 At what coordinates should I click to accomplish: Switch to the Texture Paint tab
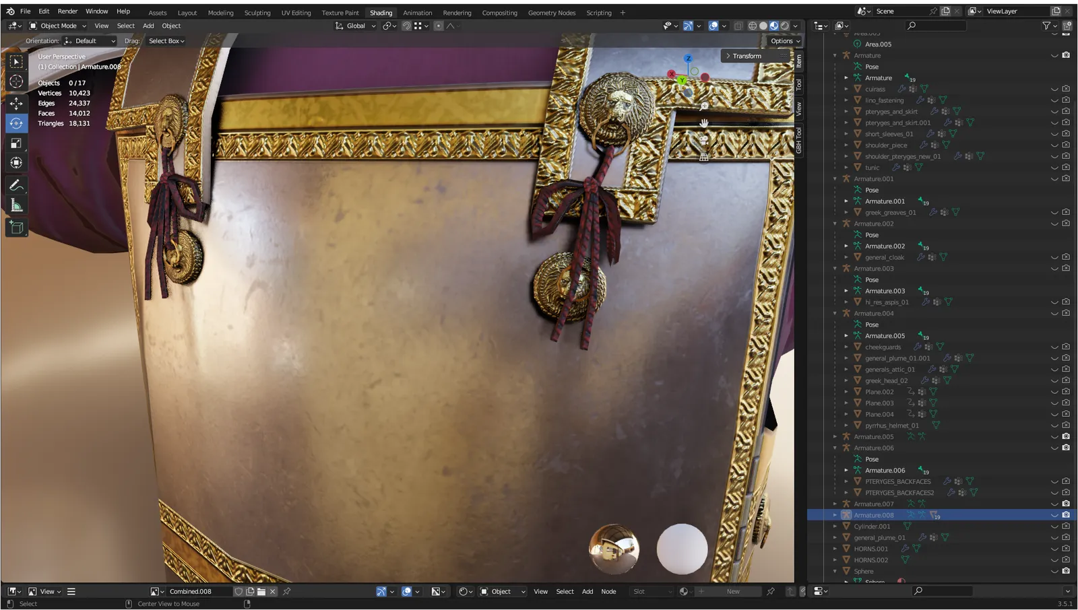[340, 13]
